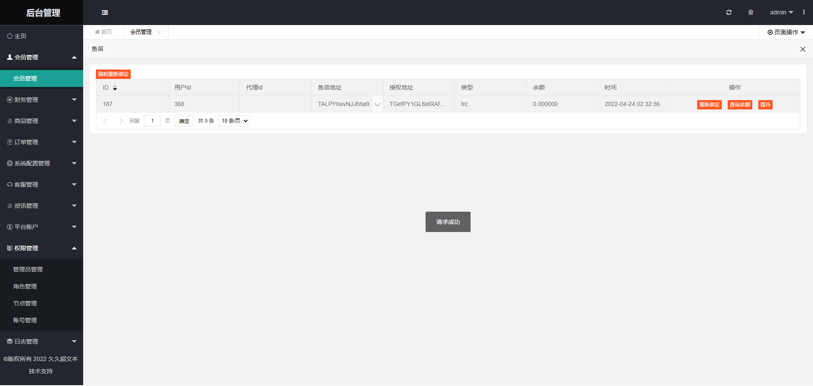813x386 pixels.
Task: Click the 操作 column header
Action: [x=735, y=87]
